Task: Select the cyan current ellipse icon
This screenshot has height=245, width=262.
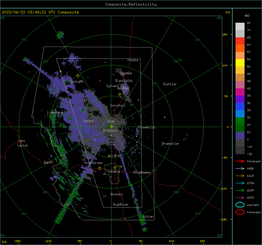Action: point(240,205)
